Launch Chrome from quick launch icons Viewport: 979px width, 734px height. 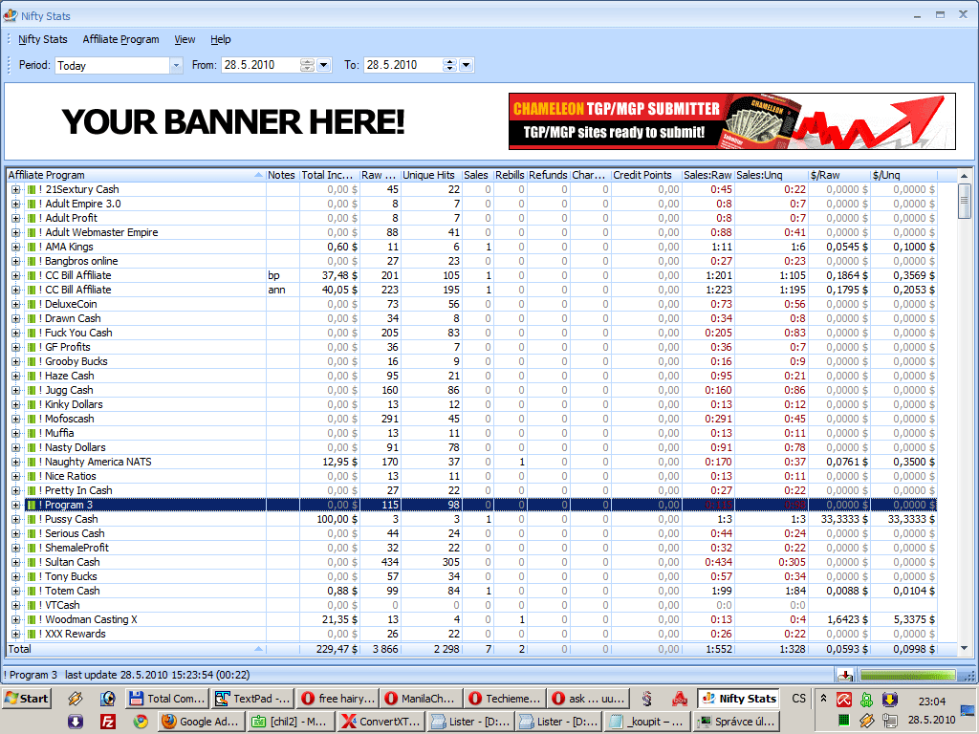(x=141, y=722)
